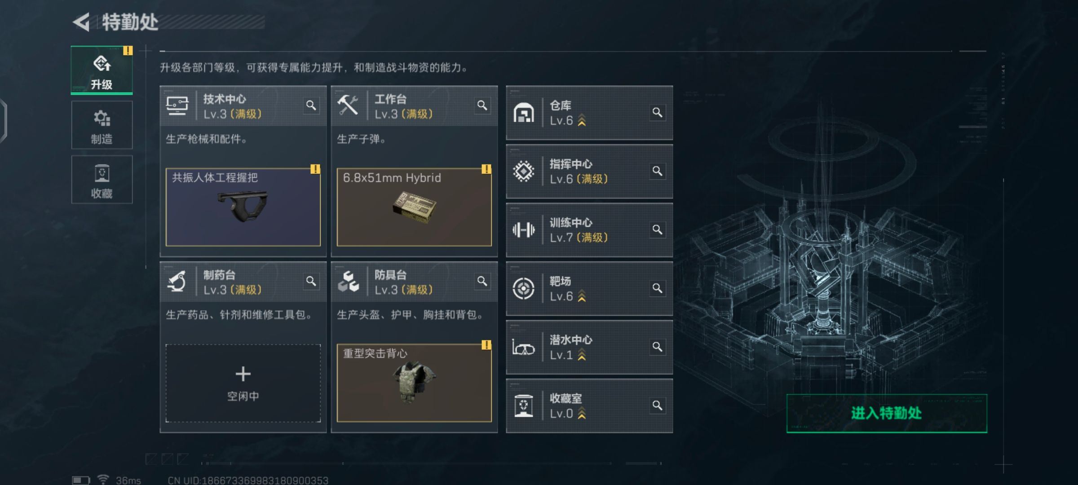Click the 收藏室 Lv.0 upgrade arrow

tap(582, 414)
